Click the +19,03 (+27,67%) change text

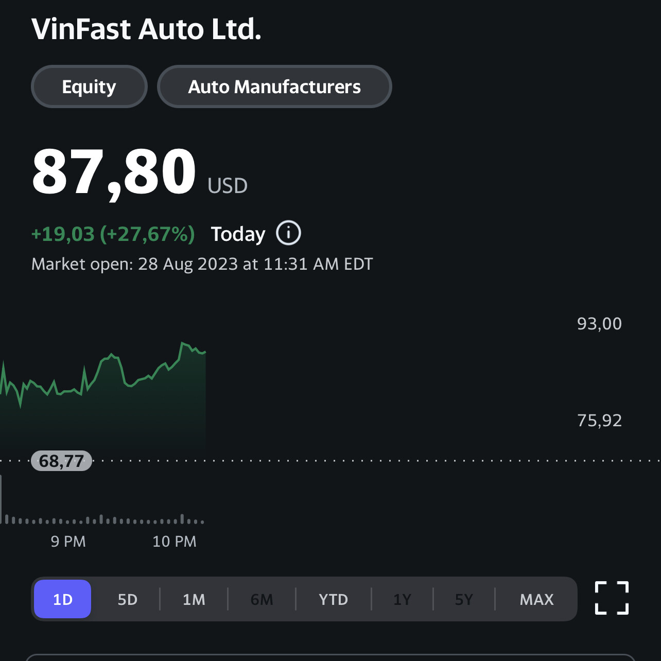point(113,234)
